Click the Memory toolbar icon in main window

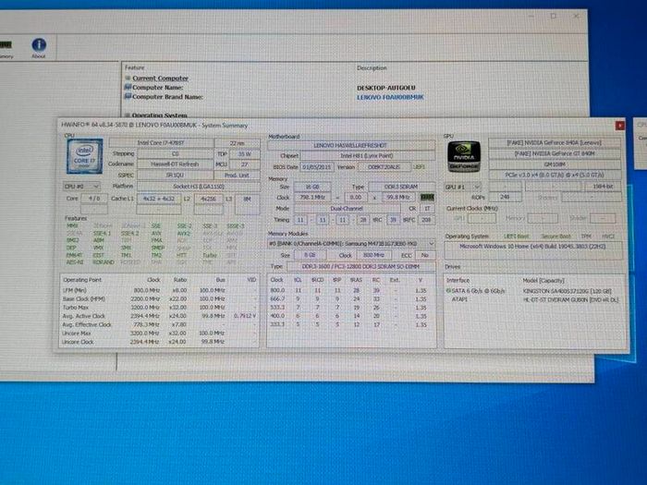(x=6, y=49)
